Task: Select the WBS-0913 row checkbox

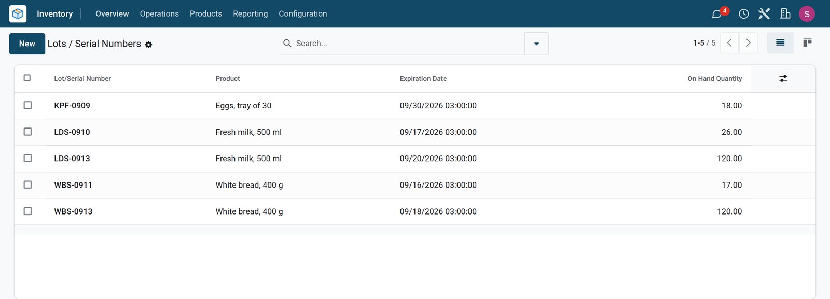Action: (27, 211)
